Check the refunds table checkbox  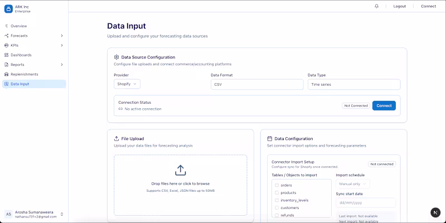click(x=277, y=215)
